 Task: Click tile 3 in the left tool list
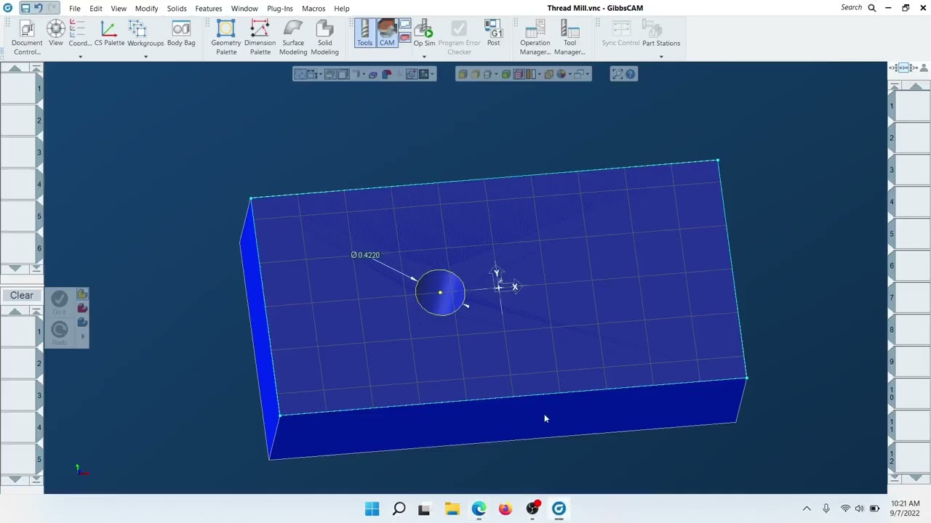[22, 153]
